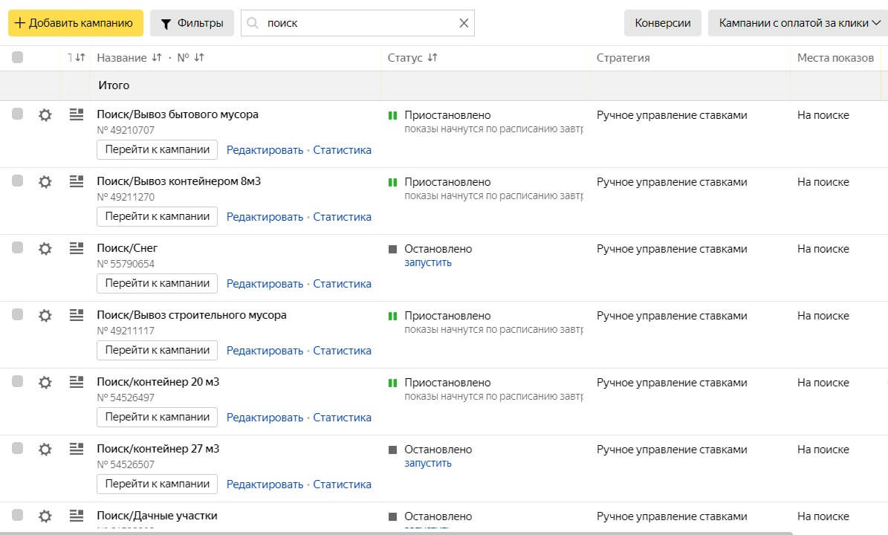Go to campaign Поиск/контейнер 20 м3
Screen dimensions: 888x535
point(157,417)
